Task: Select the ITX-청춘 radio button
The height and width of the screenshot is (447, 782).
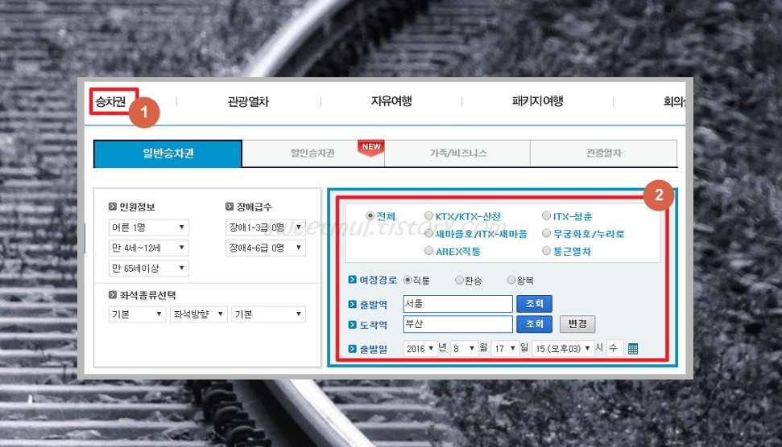Action: click(546, 215)
